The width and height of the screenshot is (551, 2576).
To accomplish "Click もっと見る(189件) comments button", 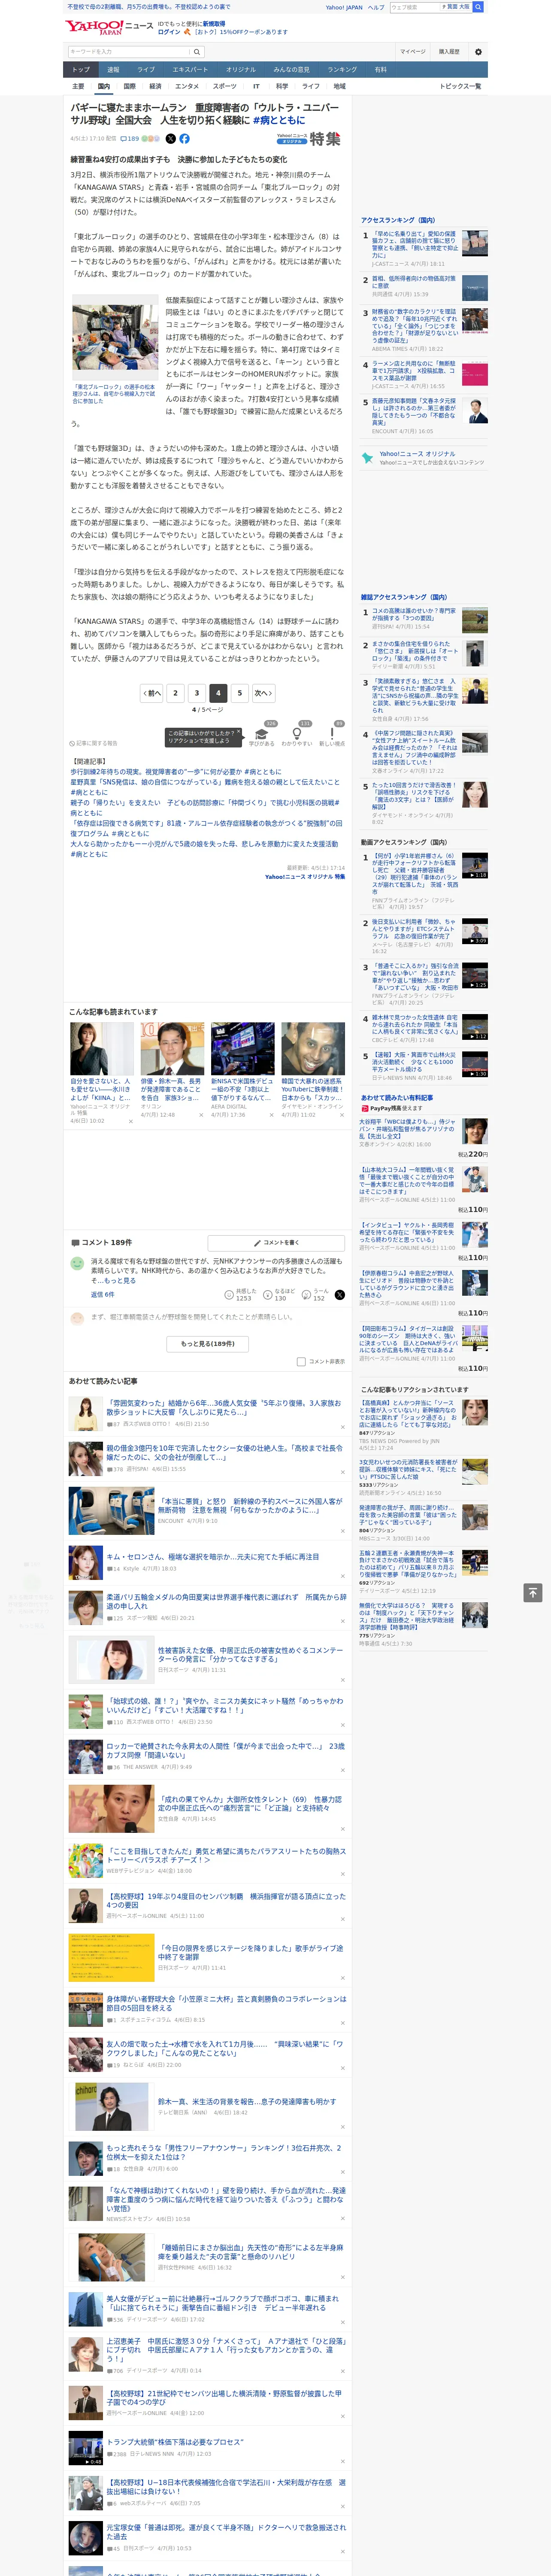I will [x=208, y=1344].
